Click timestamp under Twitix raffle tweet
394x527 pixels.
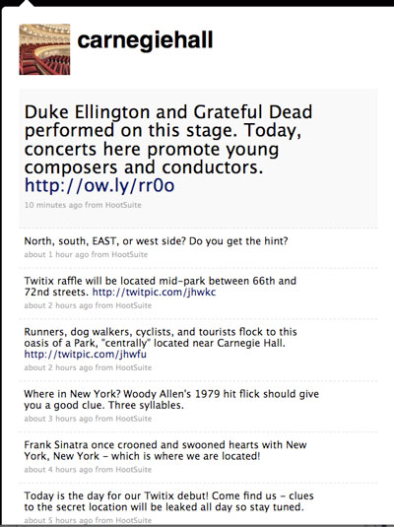[58, 305]
